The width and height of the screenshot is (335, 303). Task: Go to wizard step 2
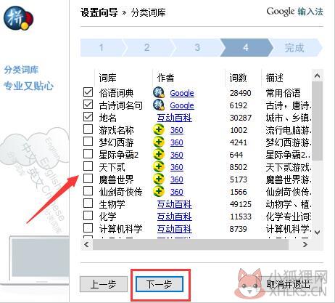[x=146, y=47]
